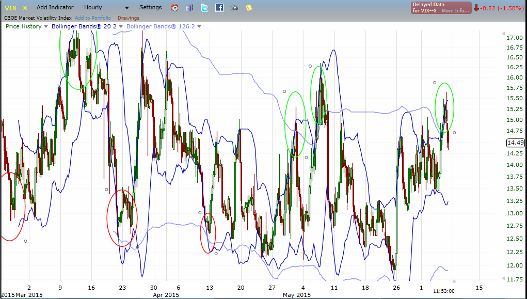The width and height of the screenshot is (527, 299).
Task: Click the gray triangle above 11:53:00 time label
Action: coord(454,281)
